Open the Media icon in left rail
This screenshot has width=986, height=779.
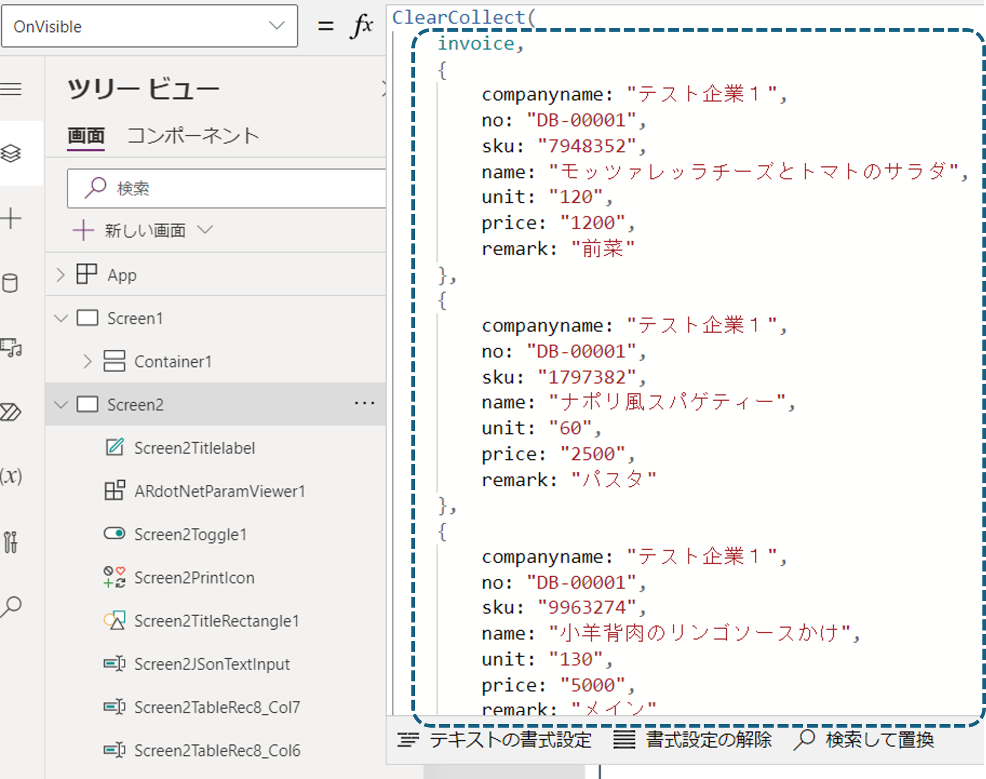coord(11,348)
